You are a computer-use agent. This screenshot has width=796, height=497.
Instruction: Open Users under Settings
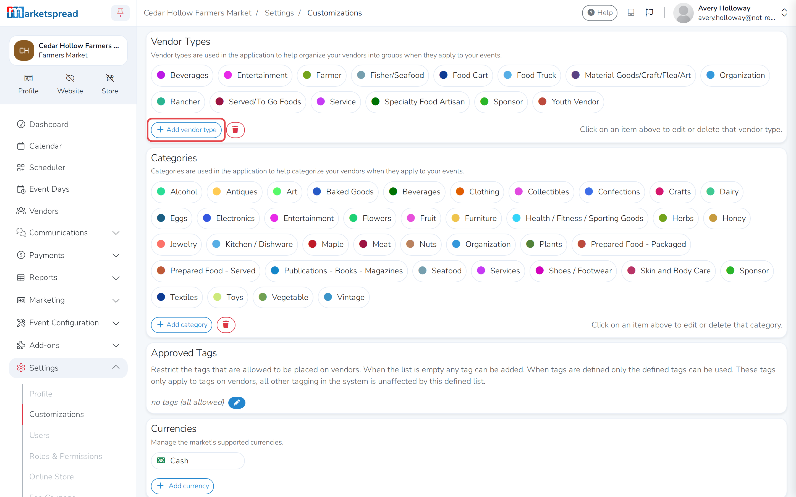[40, 435]
